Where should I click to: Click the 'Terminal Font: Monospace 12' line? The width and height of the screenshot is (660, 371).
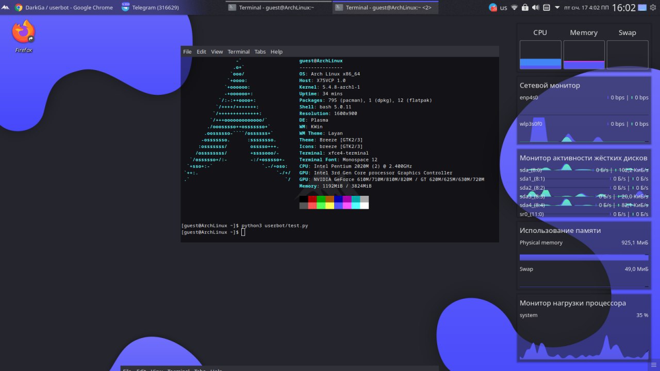click(x=338, y=160)
